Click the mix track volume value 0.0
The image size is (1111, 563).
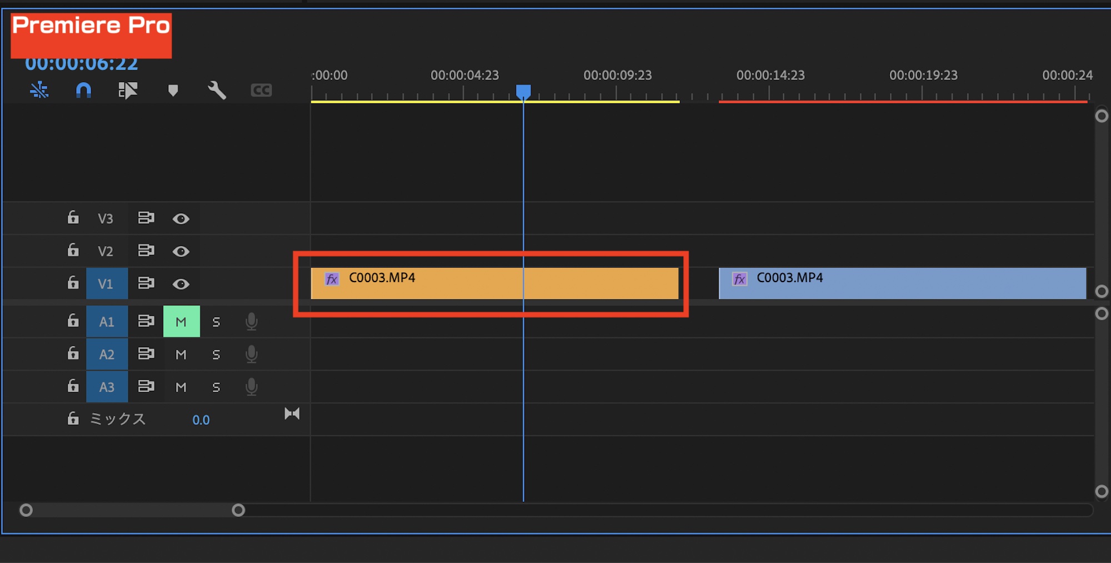pyautogui.click(x=201, y=420)
